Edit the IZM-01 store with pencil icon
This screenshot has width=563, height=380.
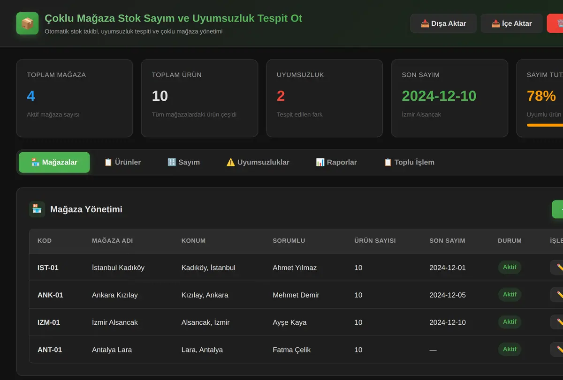pyautogui.click(x=557, y=322)
